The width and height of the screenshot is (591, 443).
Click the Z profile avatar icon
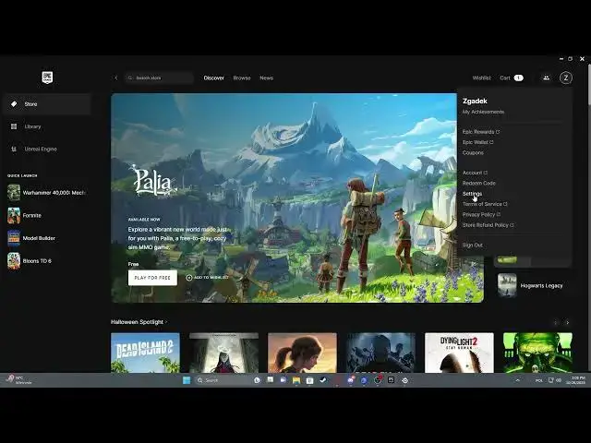pyautogui.click(x=565, y=78)
